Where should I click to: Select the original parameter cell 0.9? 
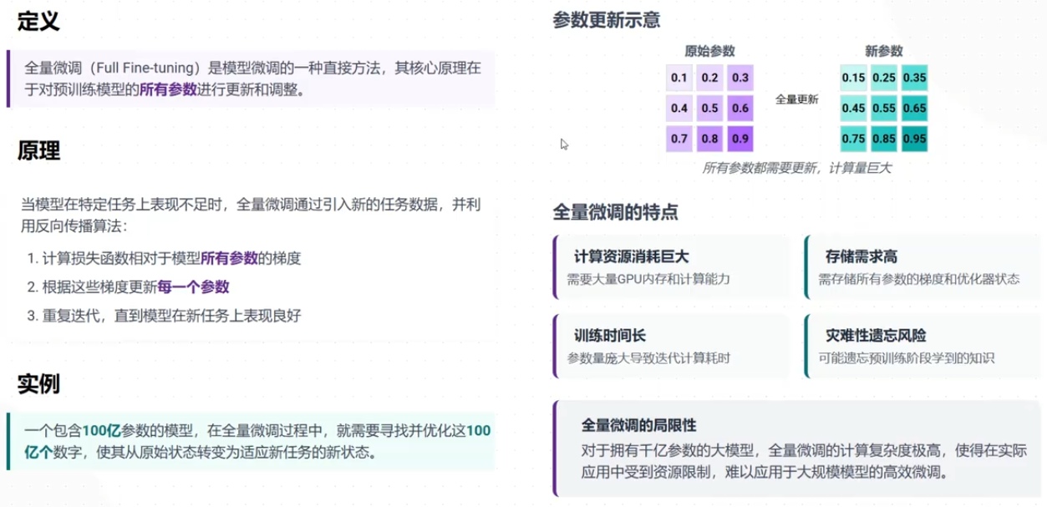click(740, 139)
